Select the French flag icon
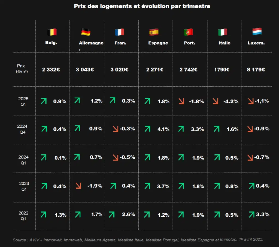Screen dimensions: 279x247 pos(120,32)
